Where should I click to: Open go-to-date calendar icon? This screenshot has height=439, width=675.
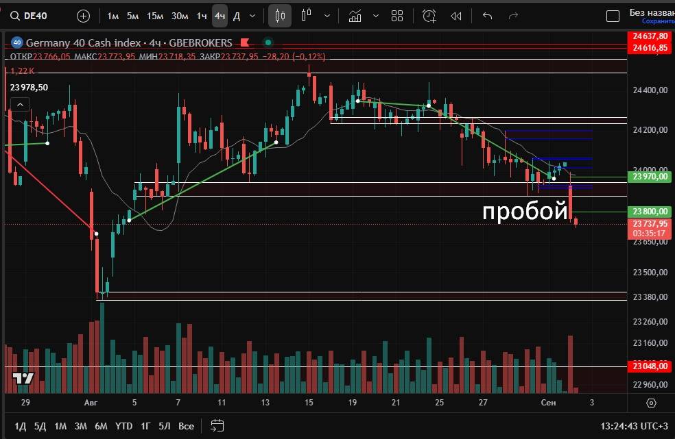(217, 425)
